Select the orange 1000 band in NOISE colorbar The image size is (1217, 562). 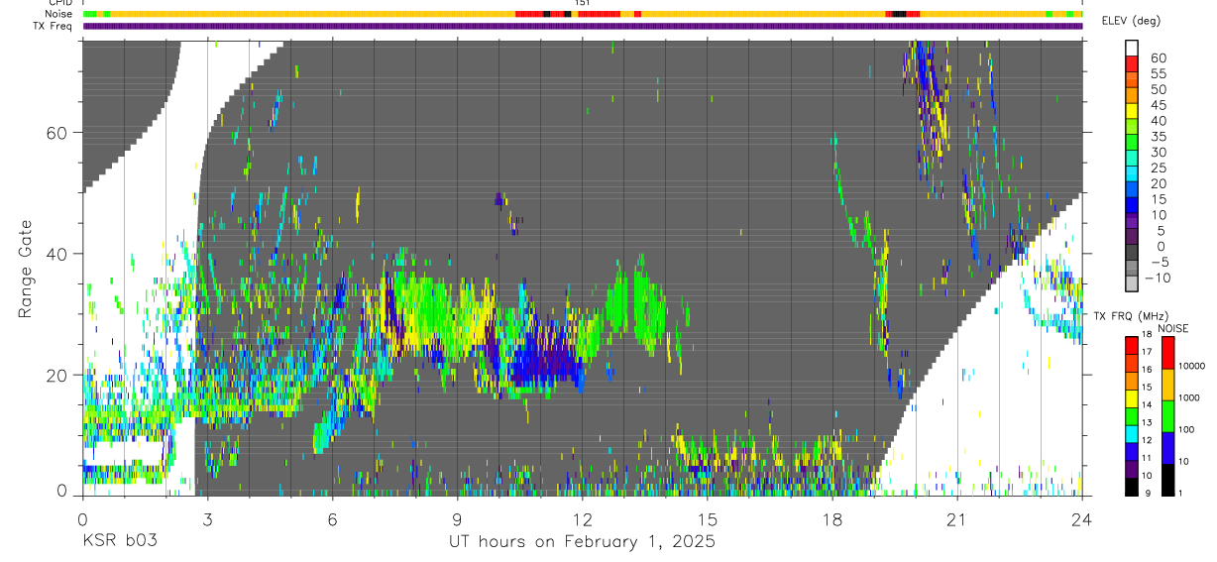click(1167, 385)
